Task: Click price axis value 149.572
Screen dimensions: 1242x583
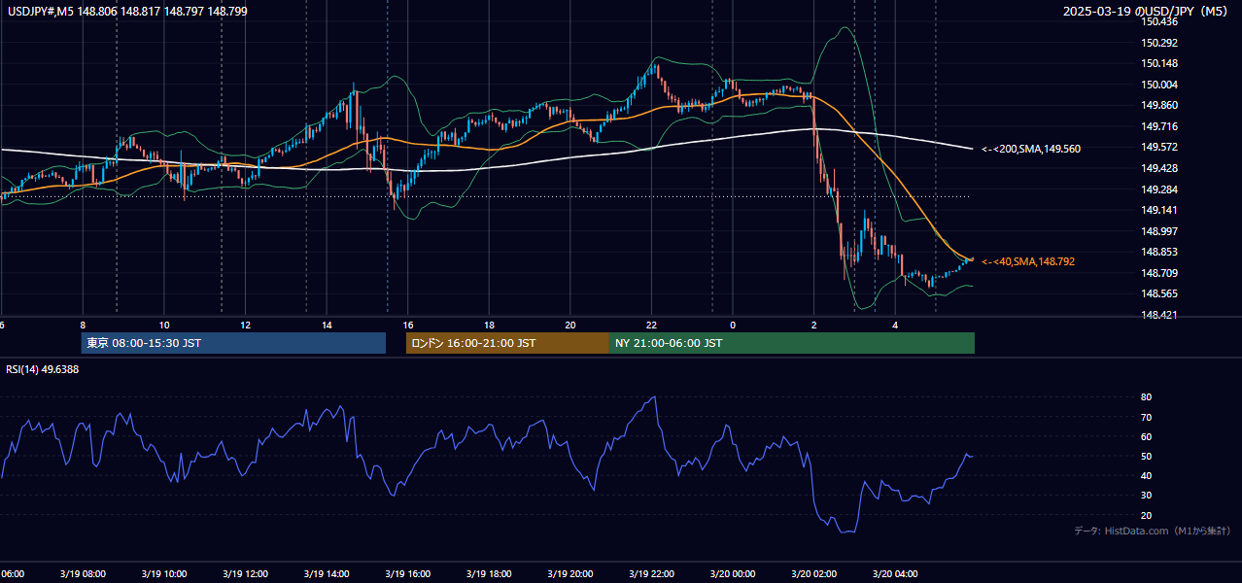Action: point(1159,147)
